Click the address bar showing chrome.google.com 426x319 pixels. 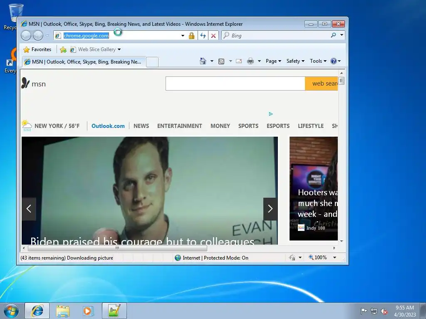click(x=117, y=36)
